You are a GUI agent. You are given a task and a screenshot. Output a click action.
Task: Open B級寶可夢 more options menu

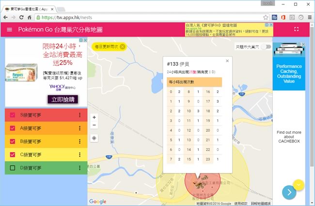coord(80,142)
